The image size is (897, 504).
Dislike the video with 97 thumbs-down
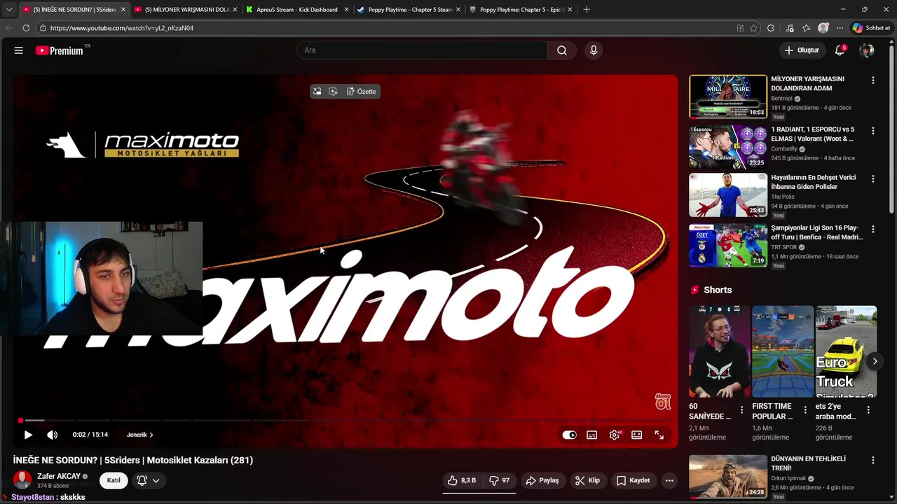[499, 480]
